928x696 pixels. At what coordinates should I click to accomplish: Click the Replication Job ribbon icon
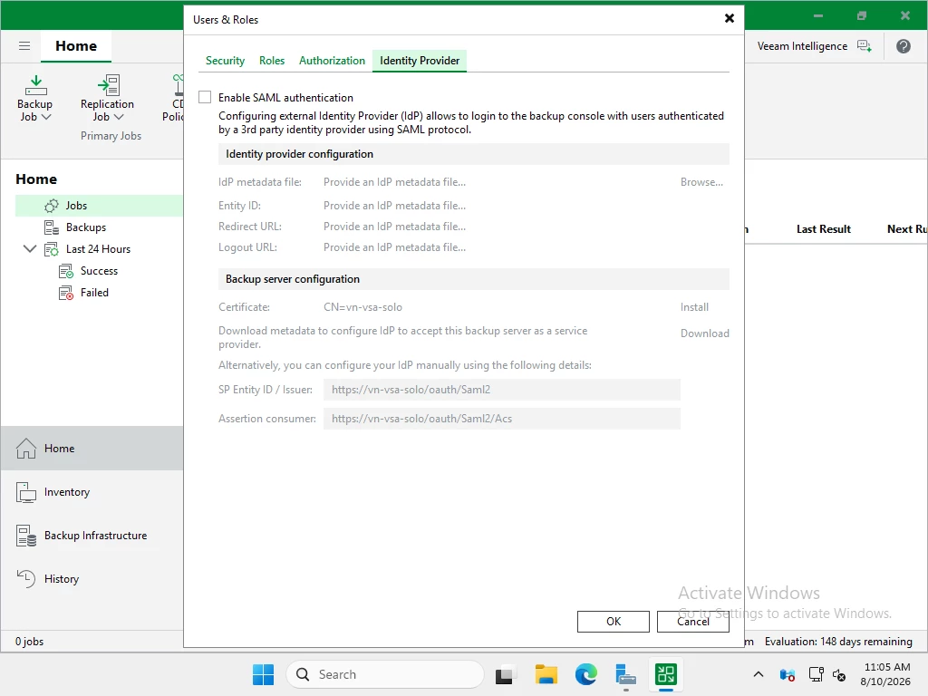pyautogui.click(x=109, y=85)
